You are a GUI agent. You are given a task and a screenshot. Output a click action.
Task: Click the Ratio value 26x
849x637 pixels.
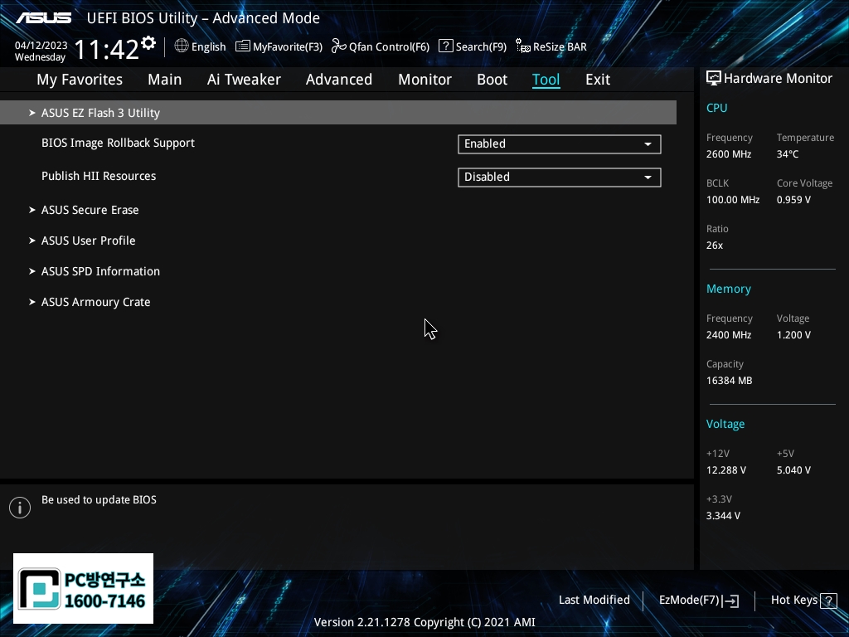(x=715, y=246)
